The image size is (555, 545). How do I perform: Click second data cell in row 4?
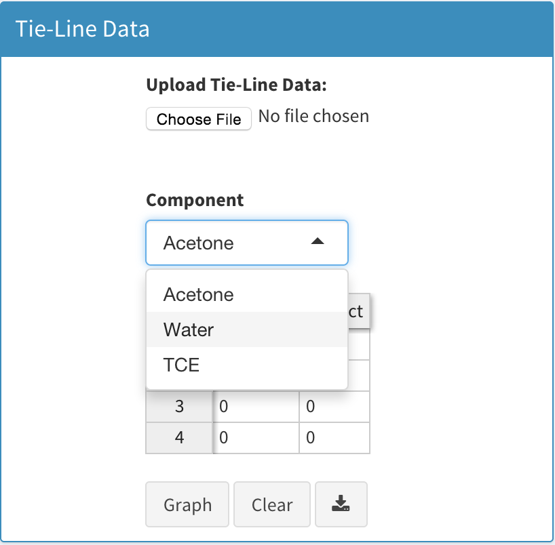click(334, 438)
